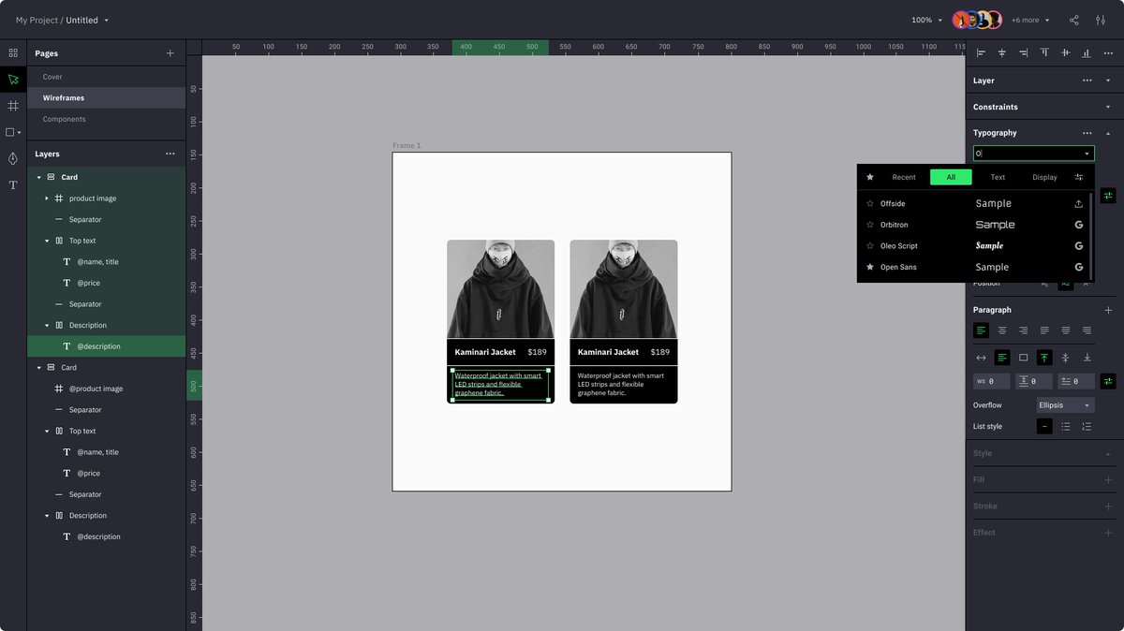The height and width of the screenshot is (631, 1124).
Task: Open font filter settings icon
Action: (x=1079, y=177)
